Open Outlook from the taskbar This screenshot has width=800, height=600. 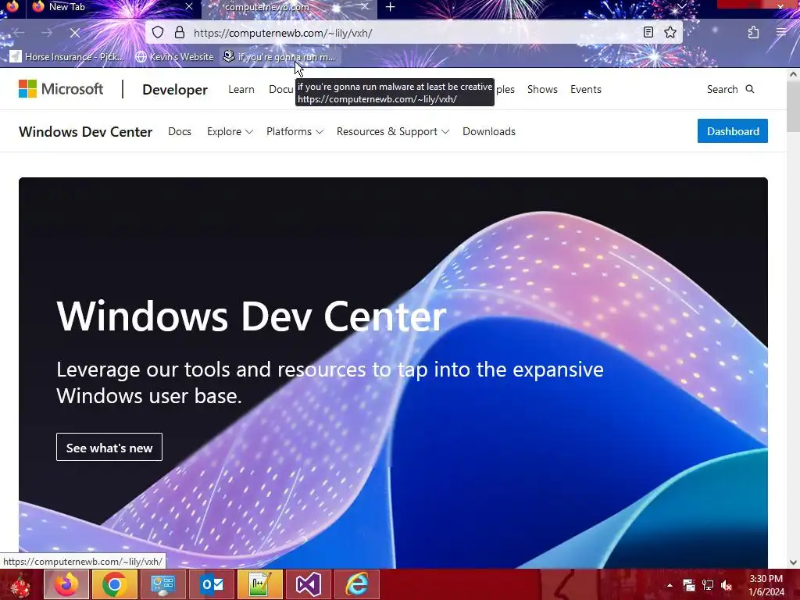(x=211, y=584)
